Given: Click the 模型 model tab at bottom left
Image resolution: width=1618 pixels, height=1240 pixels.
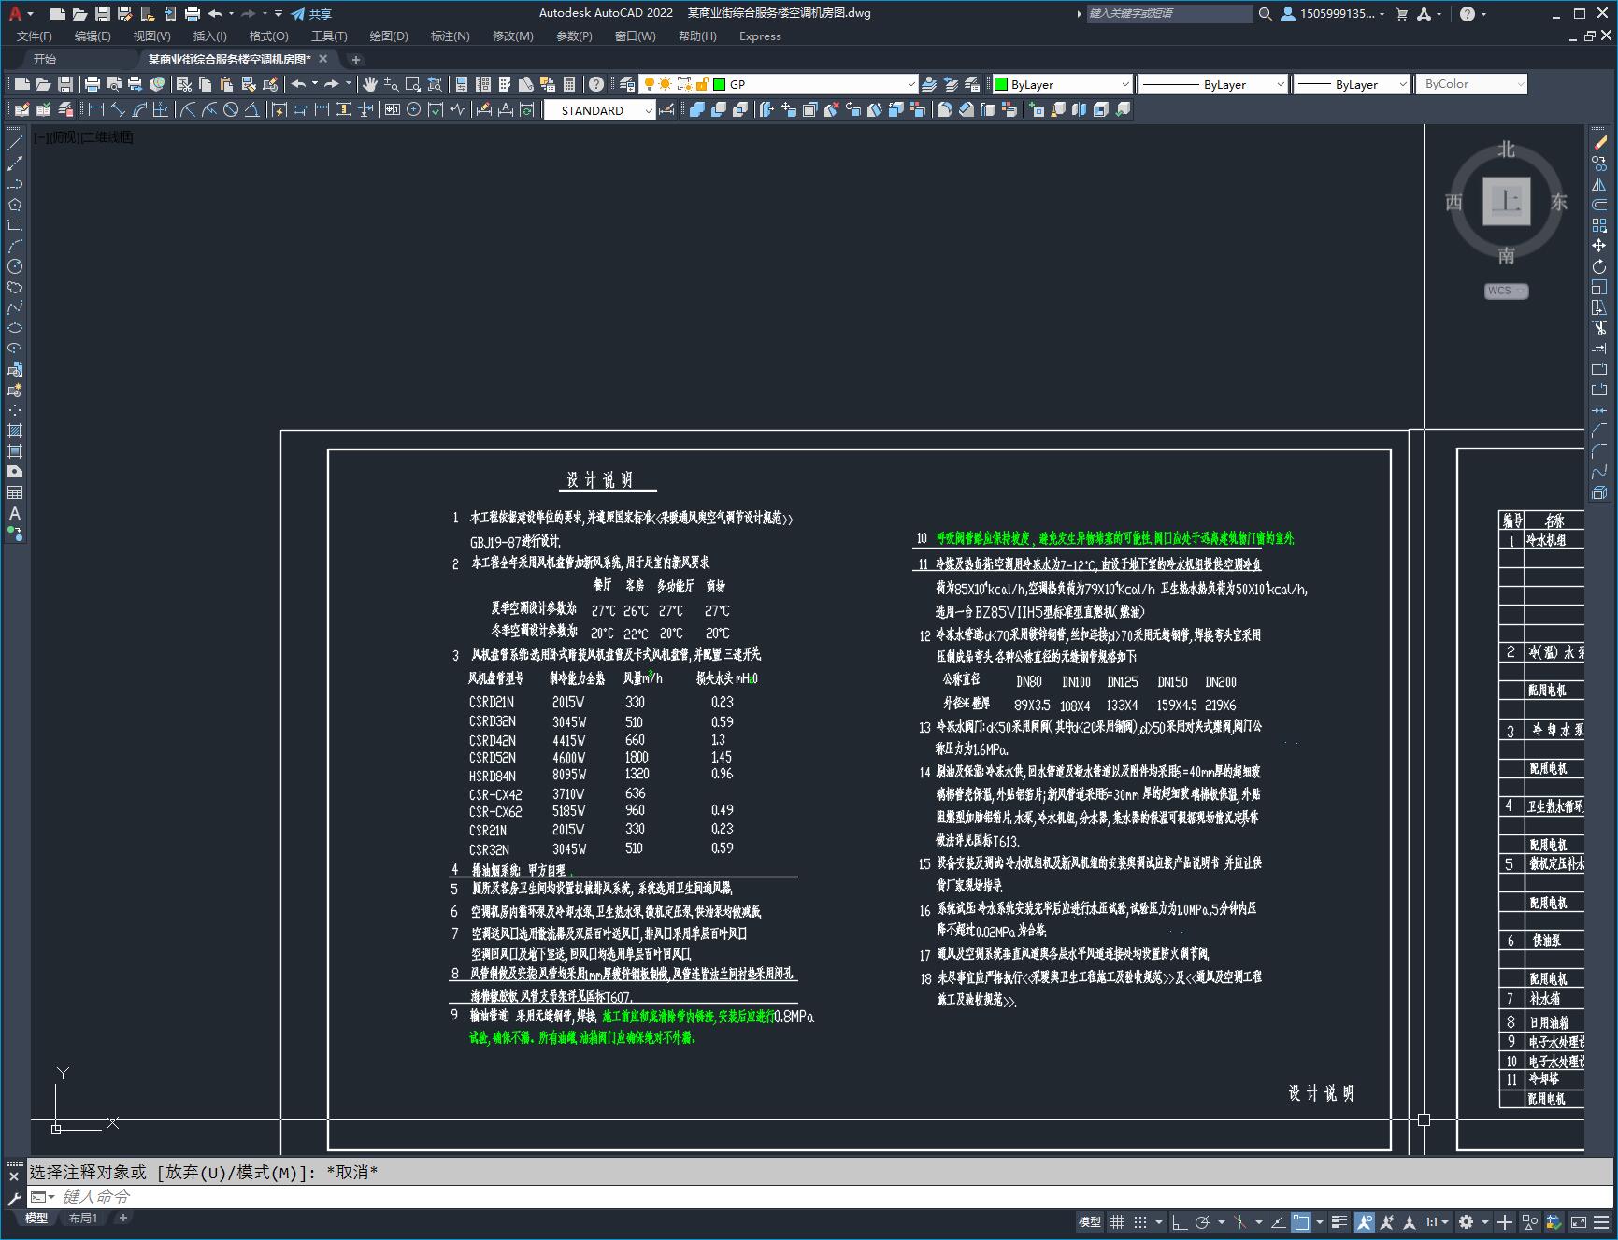Looking at the screenshot, I should [x=36, y=1218].
